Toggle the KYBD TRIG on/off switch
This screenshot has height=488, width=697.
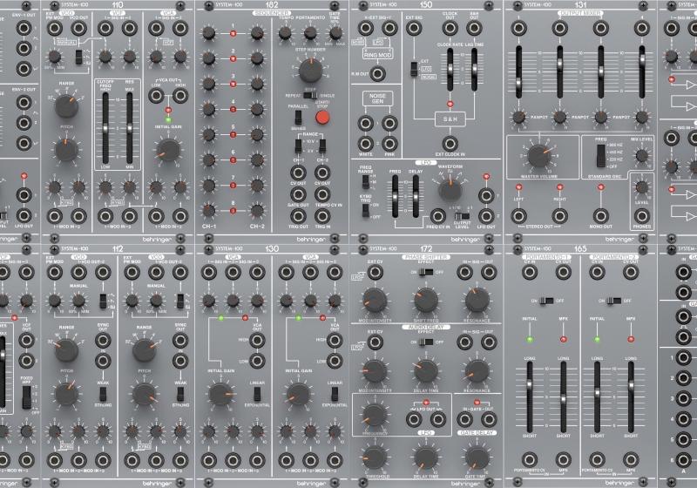coord(365,210)
